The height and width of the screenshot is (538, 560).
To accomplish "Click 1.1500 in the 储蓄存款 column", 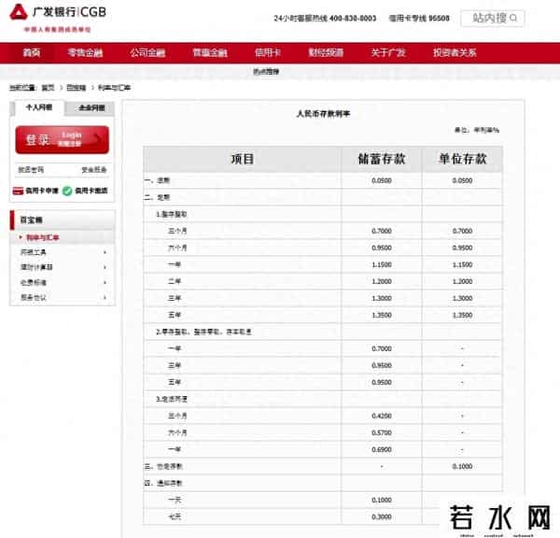I will (382, 264).
